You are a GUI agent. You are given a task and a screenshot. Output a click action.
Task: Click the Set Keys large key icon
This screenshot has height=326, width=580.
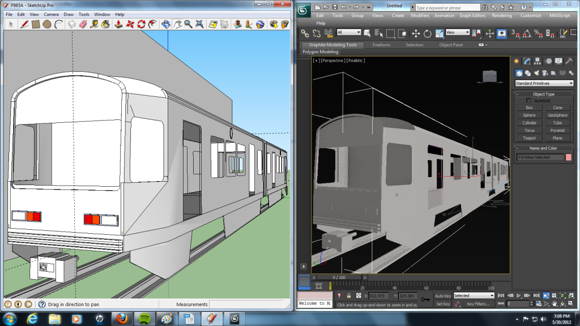(x=425, y=299)
